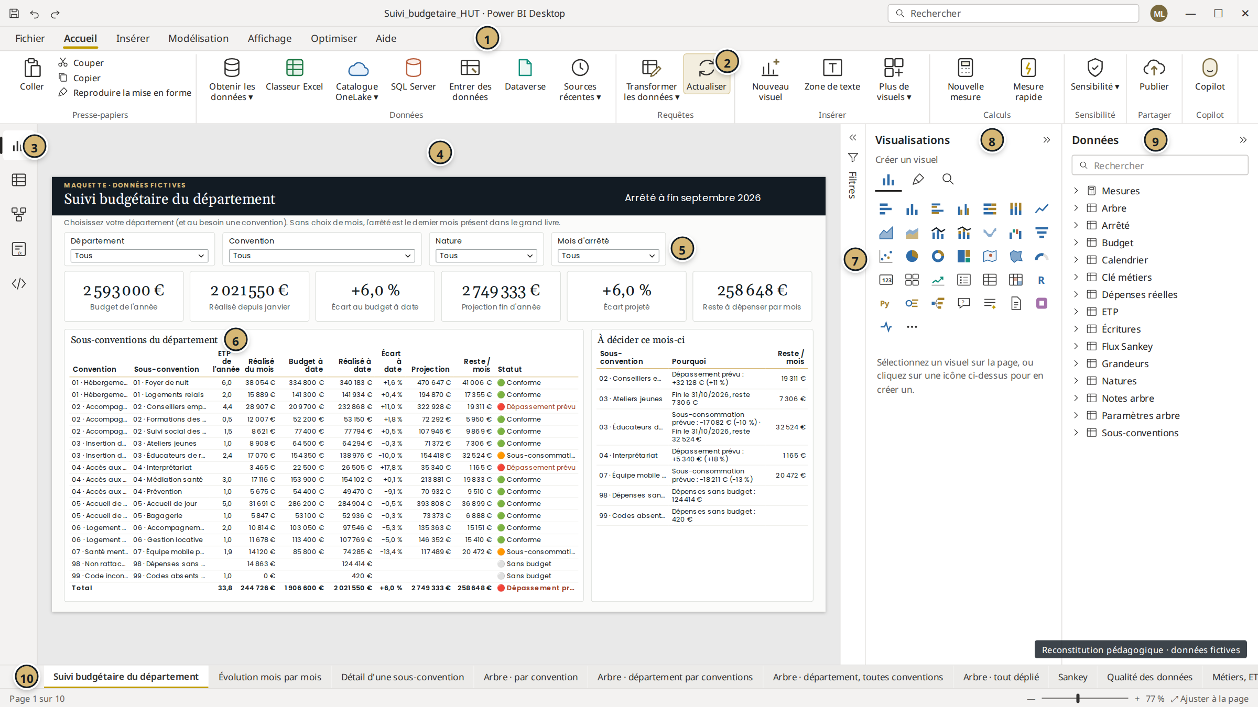
Task: Click the Actualiser refresh icon
Action: coord(706,68)
